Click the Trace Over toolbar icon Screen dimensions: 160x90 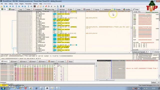click(25, 6)
